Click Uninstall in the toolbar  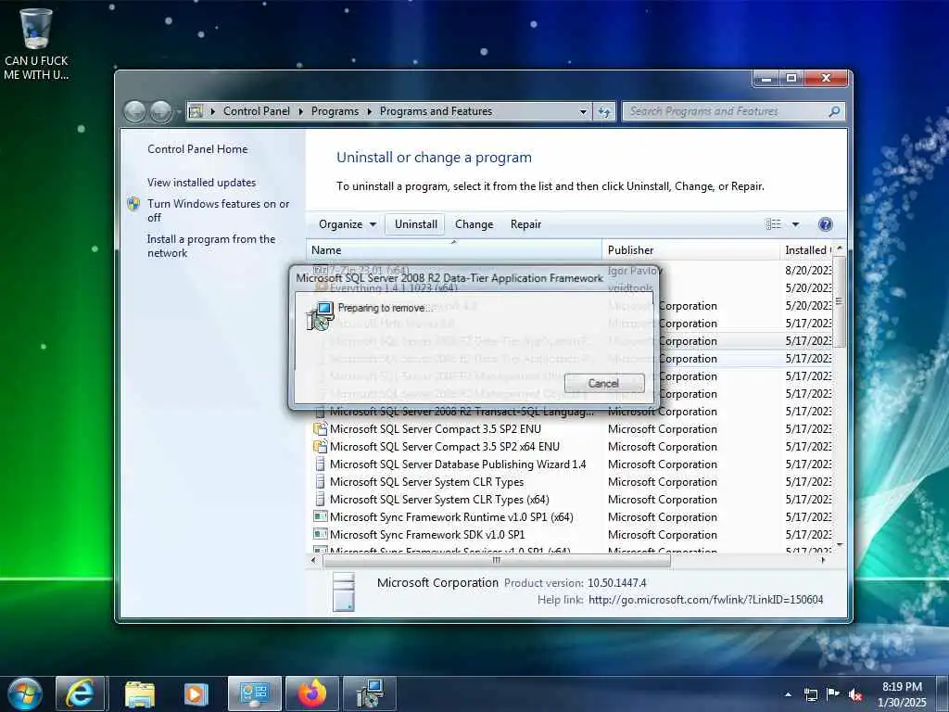tap(416, 224)
